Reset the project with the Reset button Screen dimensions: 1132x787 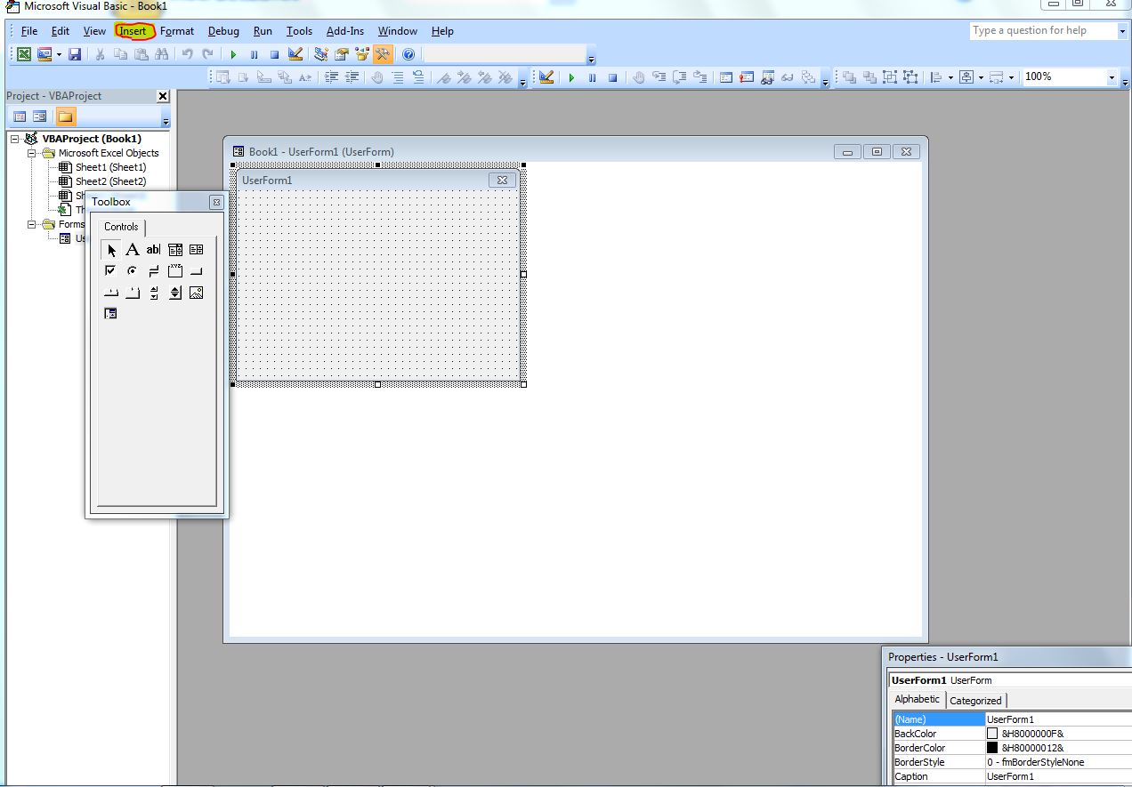(x=274, y=54)
